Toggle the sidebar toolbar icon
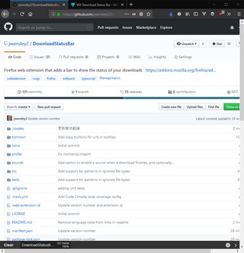244x253 pixels. [196, 14]
